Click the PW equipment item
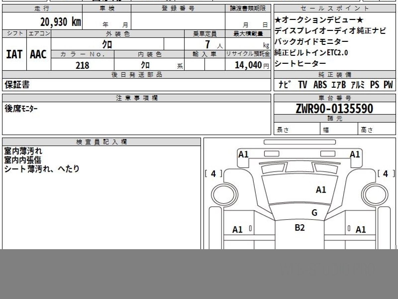 click(x=388, y=85)
